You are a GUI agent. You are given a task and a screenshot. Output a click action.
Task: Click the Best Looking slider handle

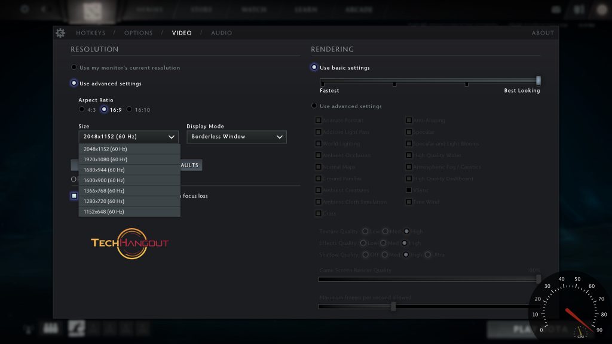click(x=538, y=81)
